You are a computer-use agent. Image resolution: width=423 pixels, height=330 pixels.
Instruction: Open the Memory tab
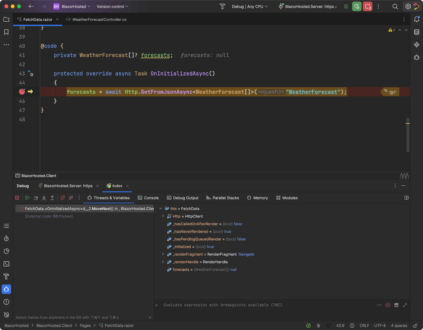click(258, 198)
